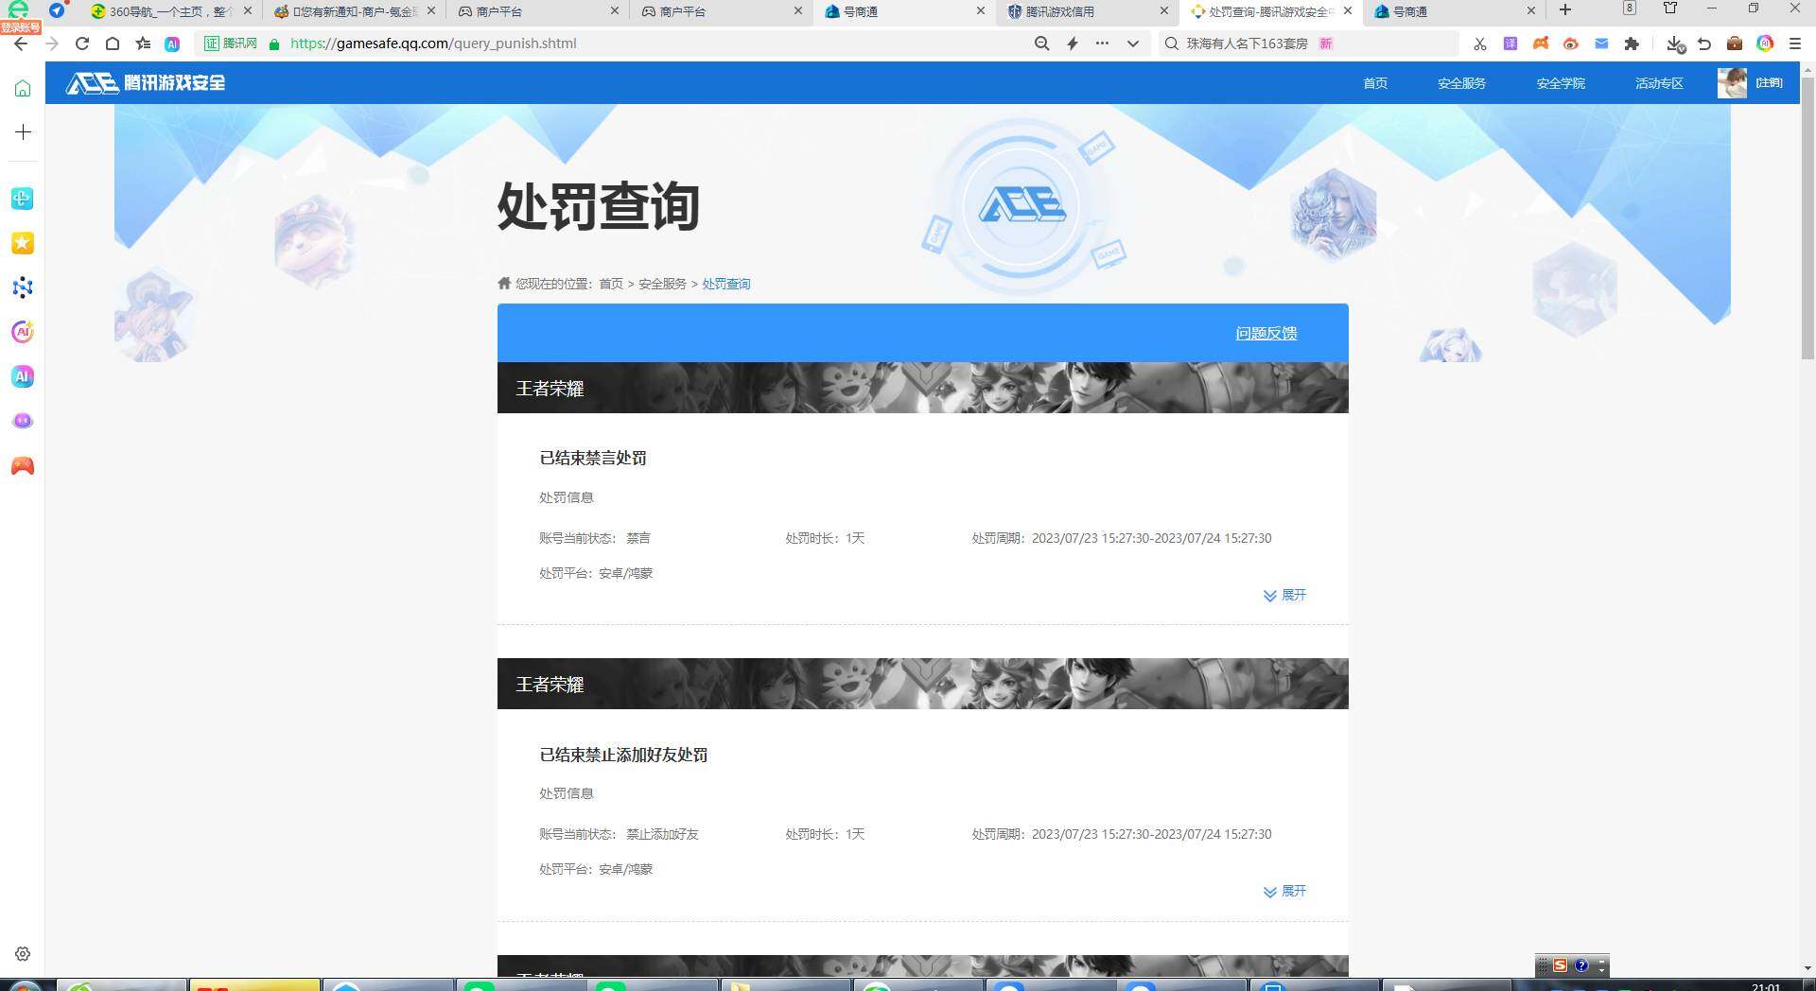Image resolution: width=1816 pixels, height=991 pixels.
Task: Open the download manager icon
Action: coord(1675,43)
